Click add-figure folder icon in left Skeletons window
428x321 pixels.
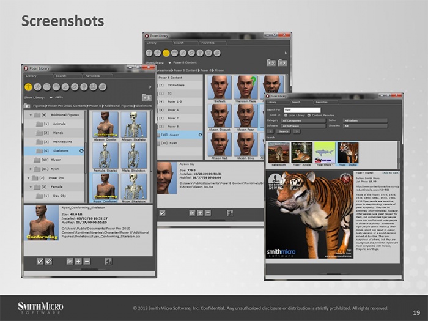click(x=147, y=97)
